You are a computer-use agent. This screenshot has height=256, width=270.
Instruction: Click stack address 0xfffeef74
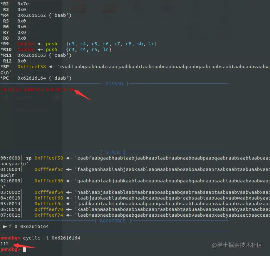coord(49,215)
